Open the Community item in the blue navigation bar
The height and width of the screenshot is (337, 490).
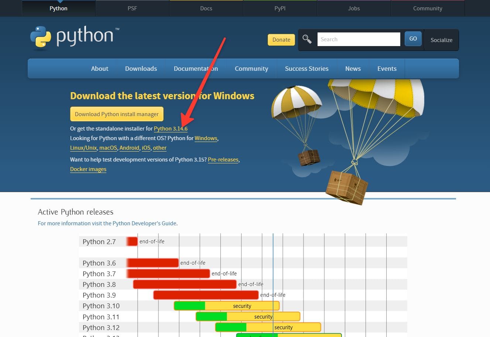[x=251, y=69]
